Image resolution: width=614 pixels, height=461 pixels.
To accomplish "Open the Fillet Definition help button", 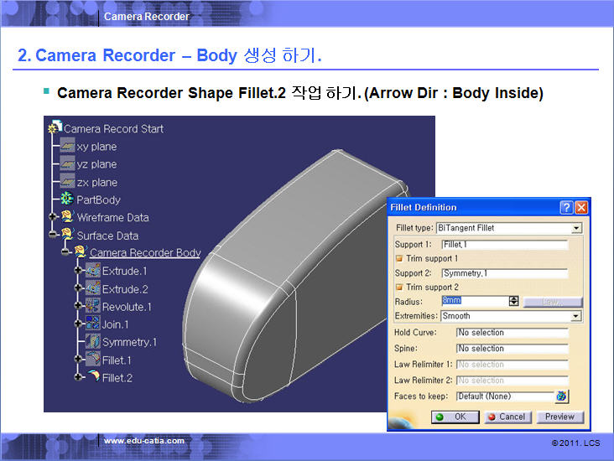I will click(x=566, y=207).
